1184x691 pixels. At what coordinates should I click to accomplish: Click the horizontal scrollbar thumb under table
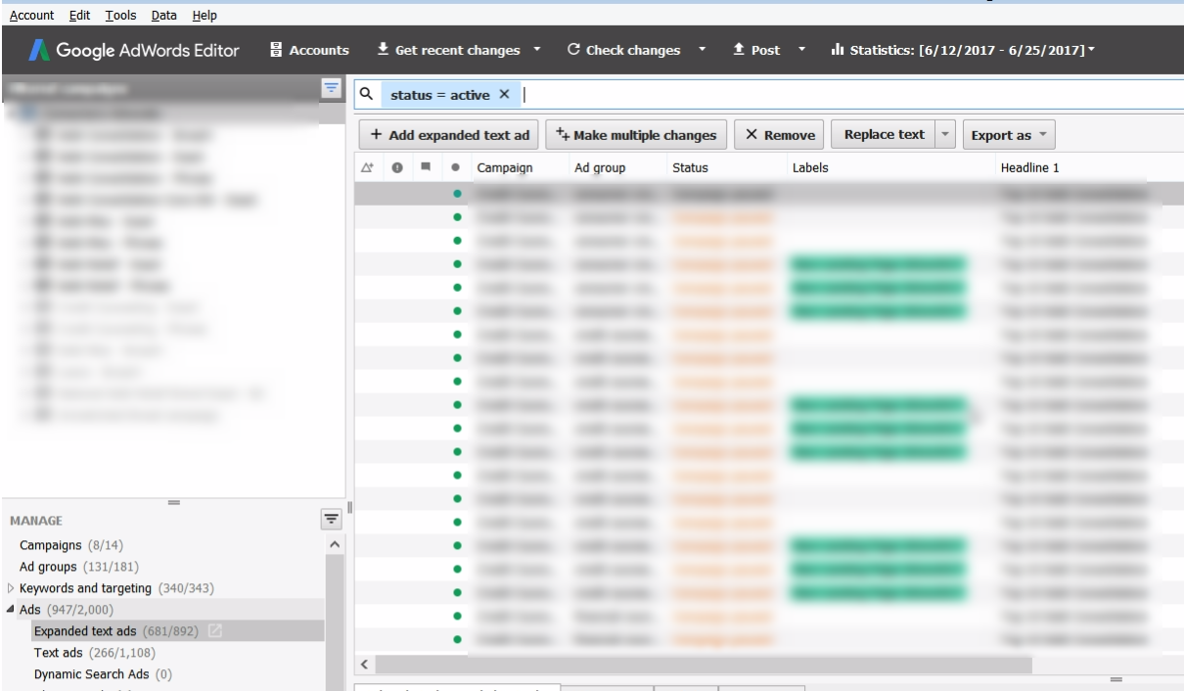pyautogui.click(x=704, y=665)
